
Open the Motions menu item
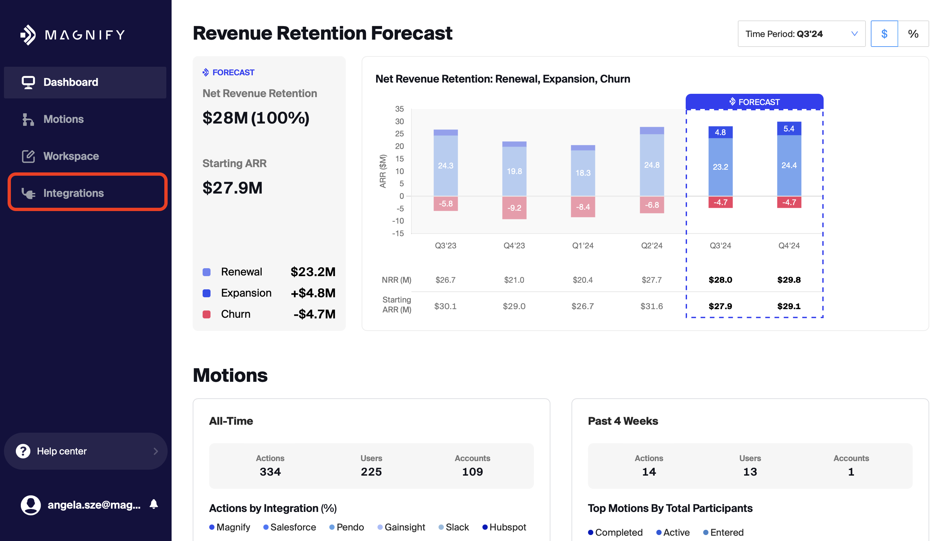(x=63, y=119)
